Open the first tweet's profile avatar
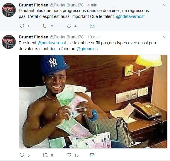The height and width of the screenshot is (161, 170). pos(9,10)
